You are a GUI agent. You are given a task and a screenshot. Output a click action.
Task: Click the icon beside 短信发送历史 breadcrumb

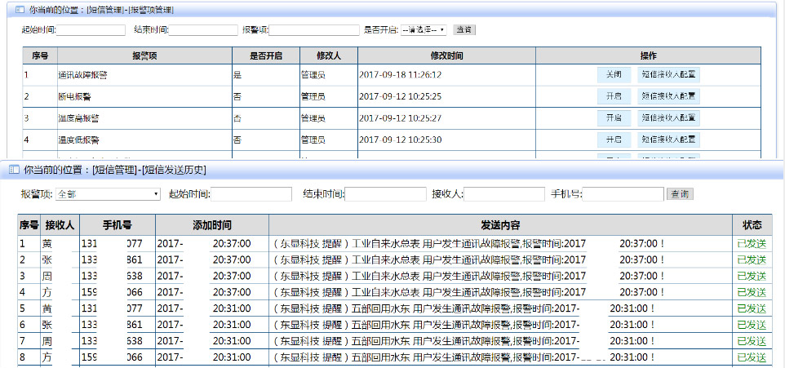[x=14, y=170]
